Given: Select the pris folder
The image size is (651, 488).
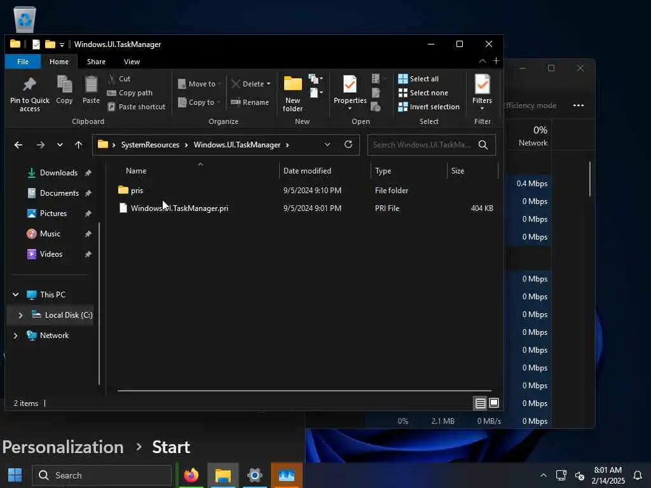Looking at the screenshot, I should pyautogui.click(x=137, y=191).
